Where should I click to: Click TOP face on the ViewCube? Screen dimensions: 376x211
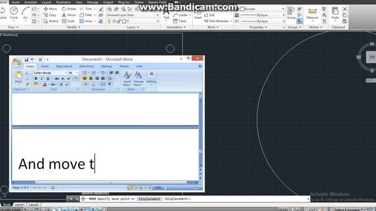(x=372, y=57)
